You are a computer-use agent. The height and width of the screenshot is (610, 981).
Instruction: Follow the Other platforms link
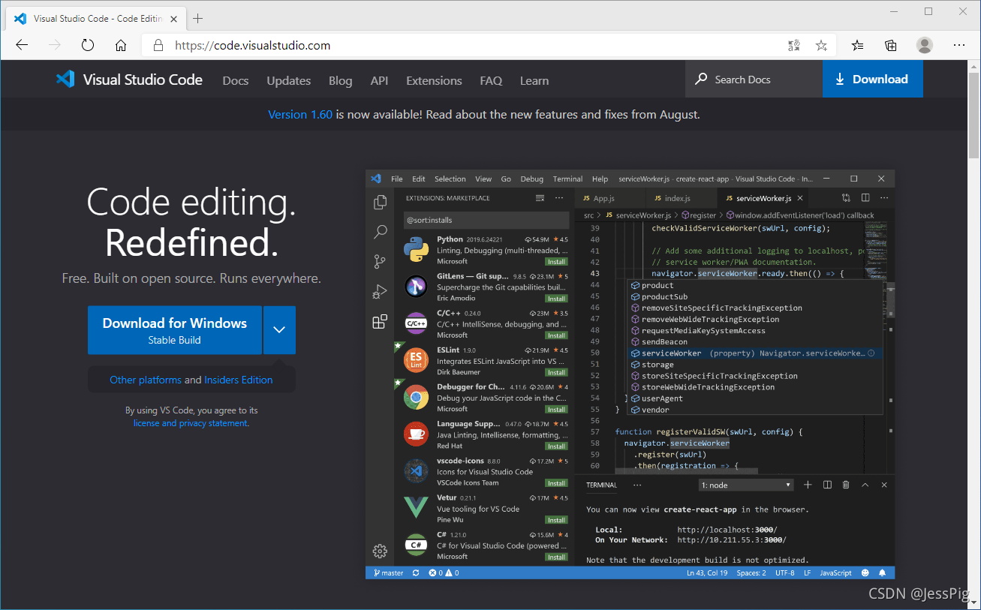pos(146,380)
